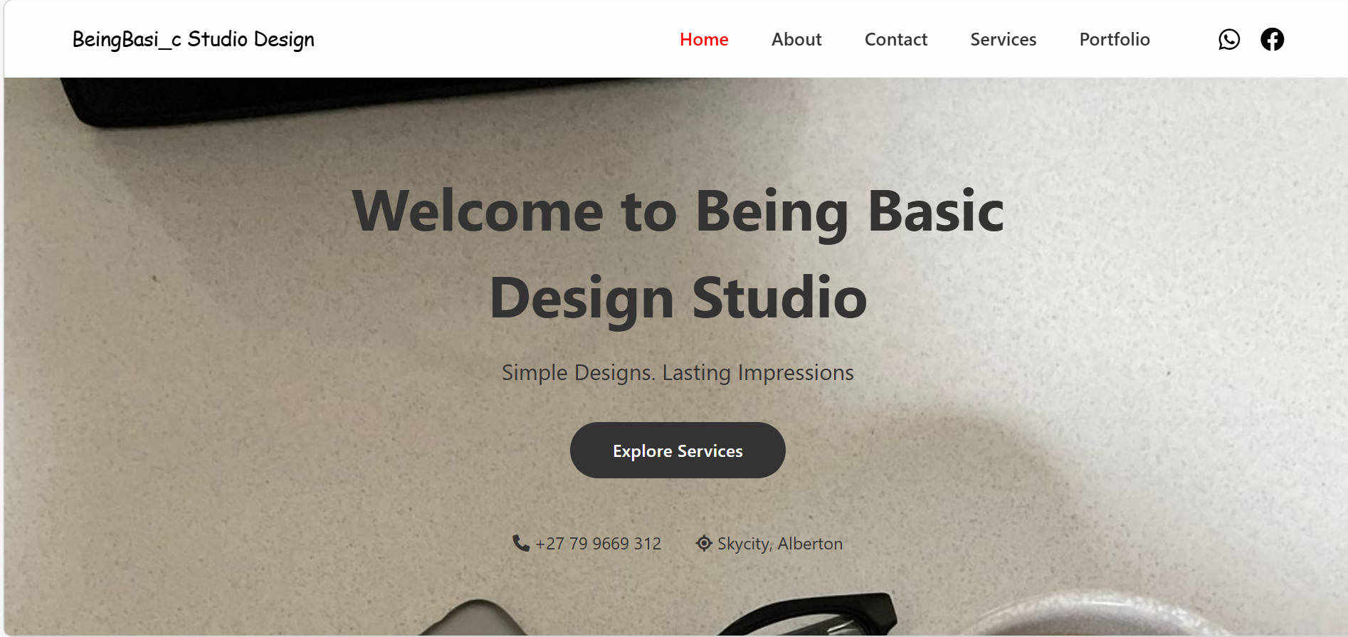Open the Portfolio nav link

(1115, 39)
